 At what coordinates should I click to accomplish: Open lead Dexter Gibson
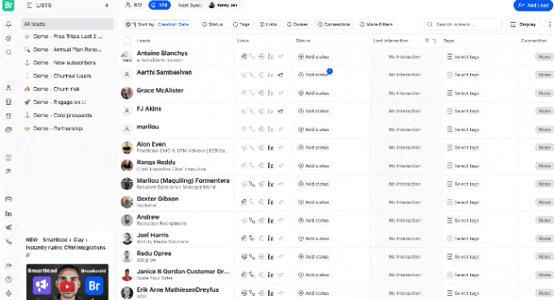tap(157, 199)
